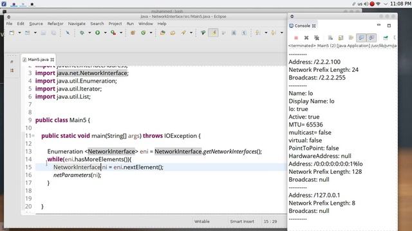Select the Console view tab
This screenshot has height=231, width=412.
(302, 26)
